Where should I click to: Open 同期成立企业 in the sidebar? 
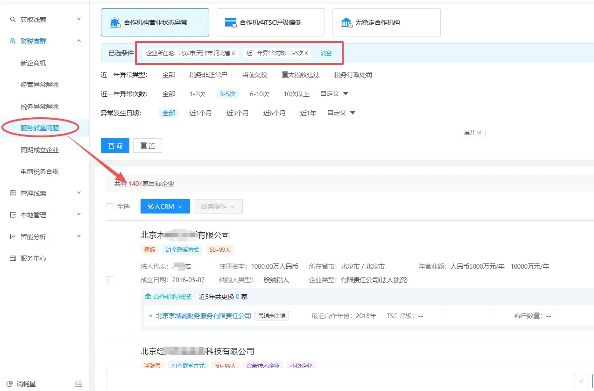tap(40, 150)
